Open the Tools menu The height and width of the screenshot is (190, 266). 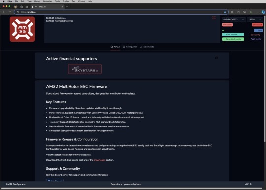[57, 1]
